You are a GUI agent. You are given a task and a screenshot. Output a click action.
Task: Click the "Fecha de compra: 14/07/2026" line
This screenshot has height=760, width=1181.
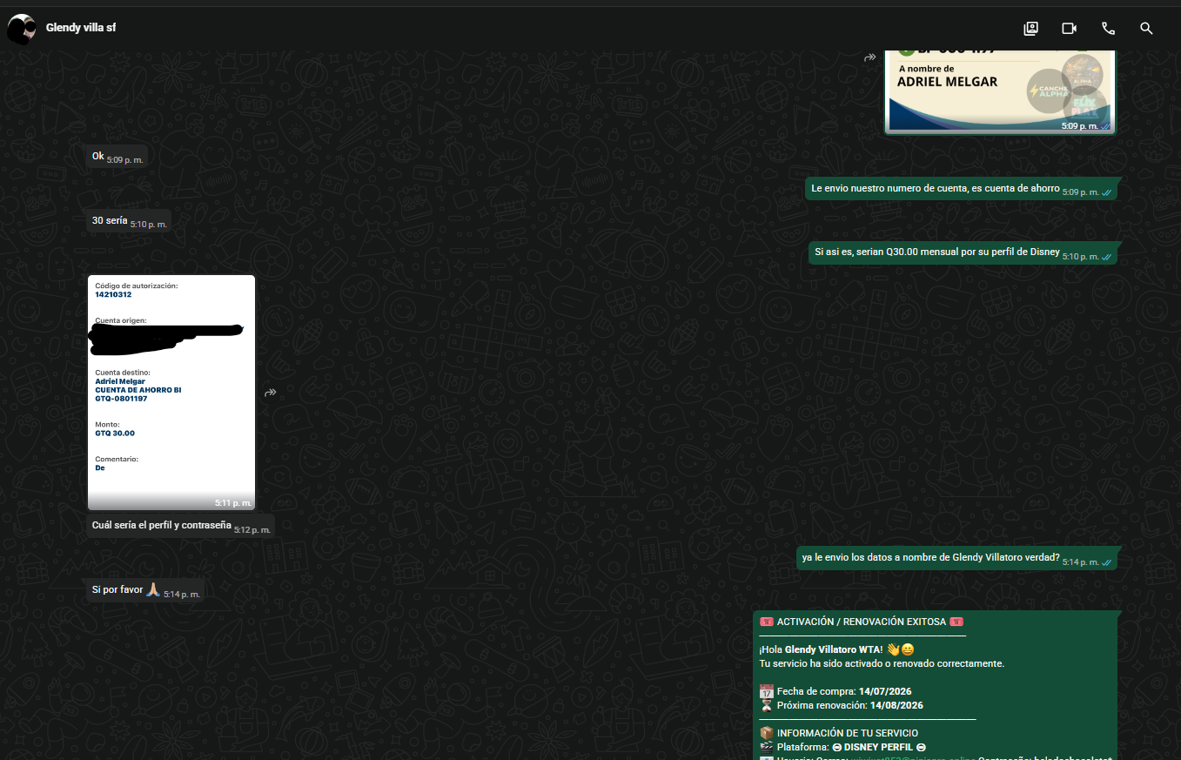[835, 691]
